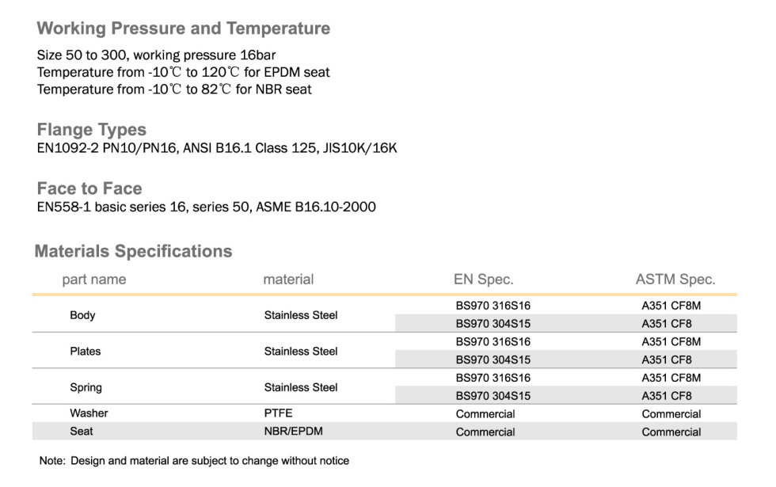Select the Flange Types heading

[92, 130]
